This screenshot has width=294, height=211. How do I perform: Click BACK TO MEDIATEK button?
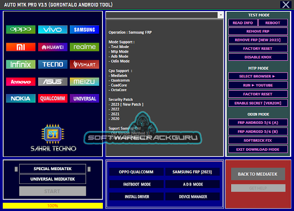click(258, 174)
